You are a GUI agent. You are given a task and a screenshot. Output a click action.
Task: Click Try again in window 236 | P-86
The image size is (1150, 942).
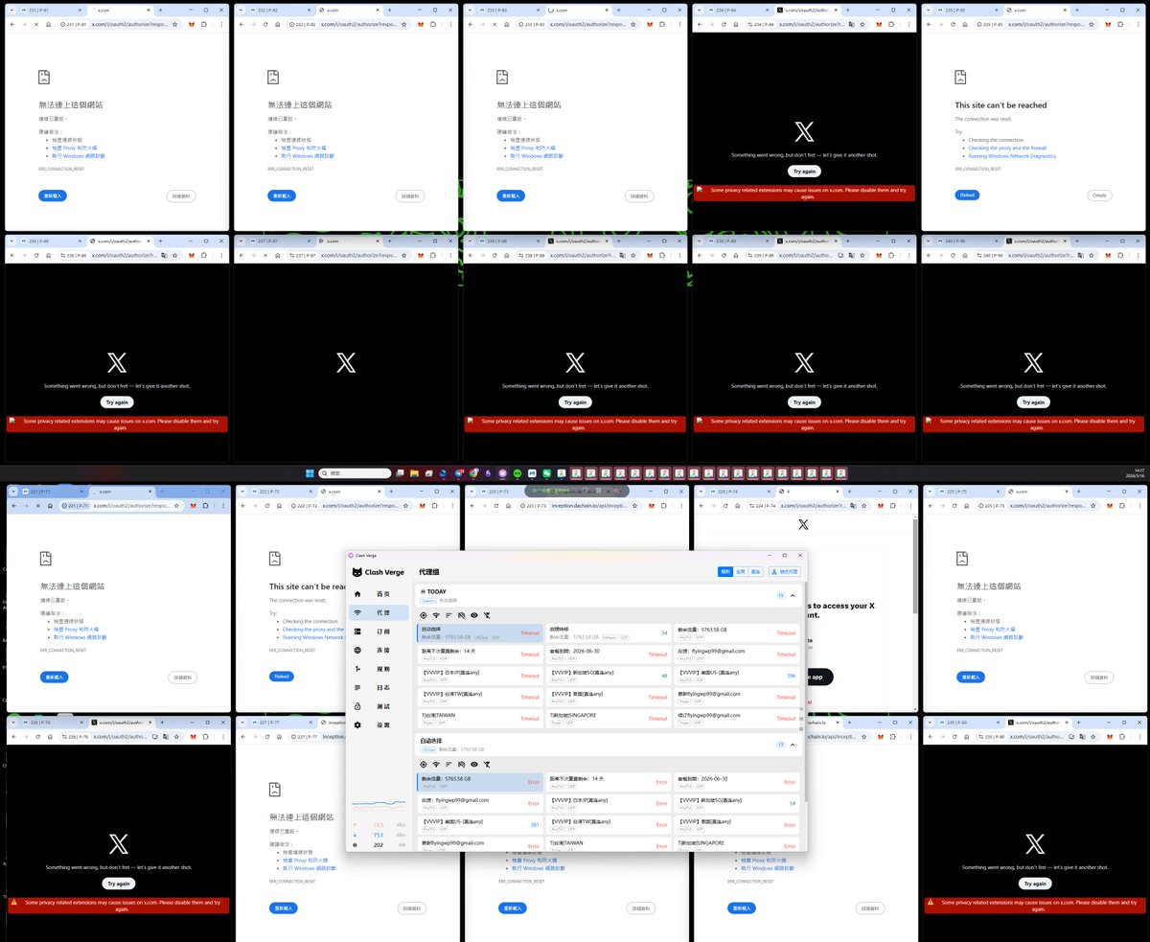coord(117,402)
